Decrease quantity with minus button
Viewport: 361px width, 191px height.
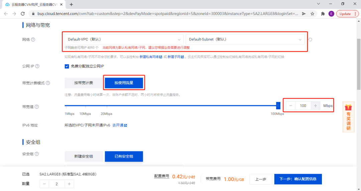(x=44, y=184)
